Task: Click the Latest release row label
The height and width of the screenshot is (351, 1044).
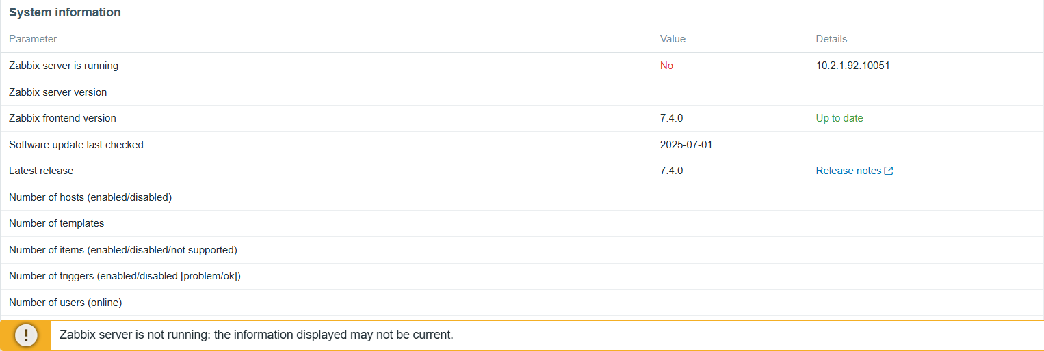Action: coord(41,171)
